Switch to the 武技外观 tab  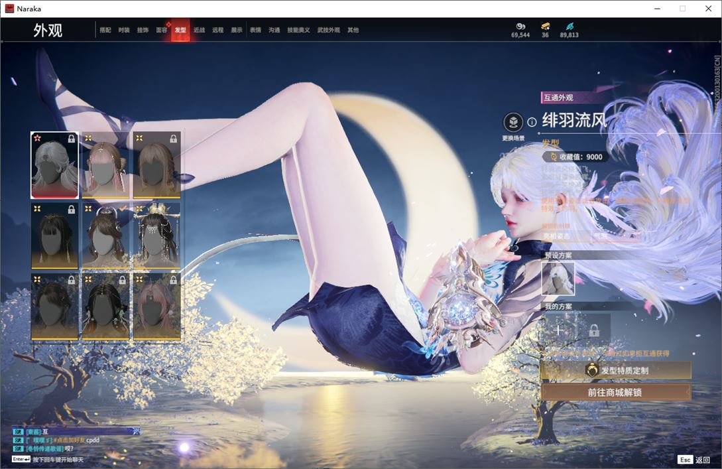[x=328, y=30]
